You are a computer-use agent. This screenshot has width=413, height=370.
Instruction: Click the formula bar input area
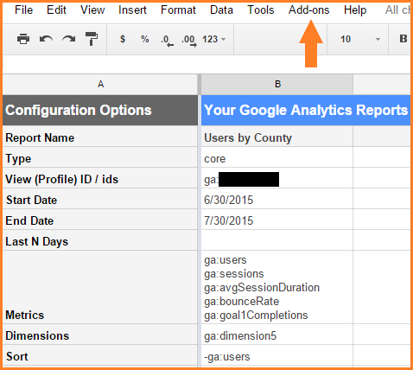coord(206,64)
